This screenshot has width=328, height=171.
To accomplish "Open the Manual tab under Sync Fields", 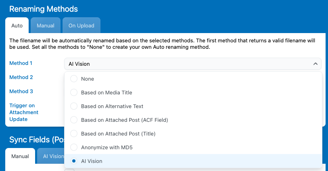I will coord(20,156).
